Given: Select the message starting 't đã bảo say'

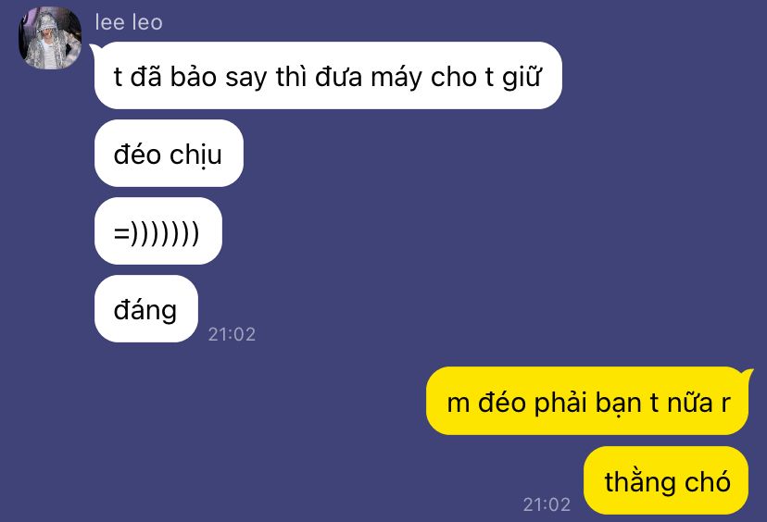Looking at the screenshot, I should (x=328, y=75).
